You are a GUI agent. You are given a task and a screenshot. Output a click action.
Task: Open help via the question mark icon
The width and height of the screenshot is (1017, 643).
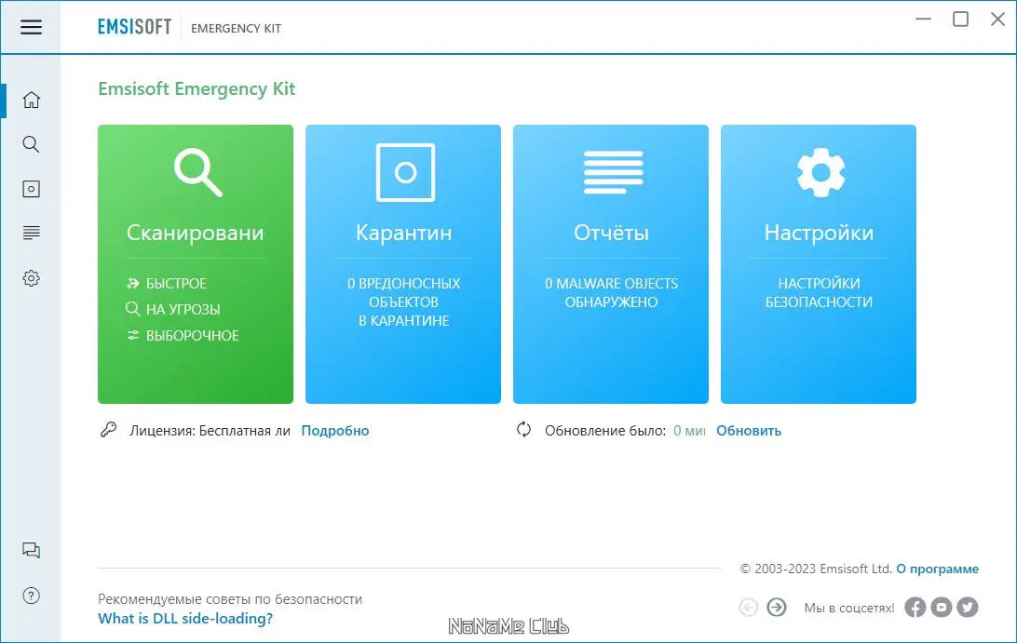click(x=31, y=596)
